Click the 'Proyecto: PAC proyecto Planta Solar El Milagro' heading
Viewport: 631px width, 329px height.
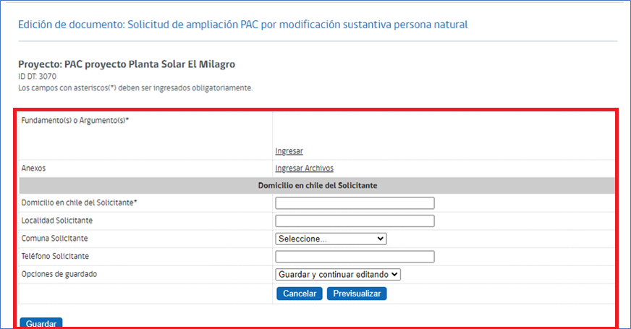(x=127, y=64)
